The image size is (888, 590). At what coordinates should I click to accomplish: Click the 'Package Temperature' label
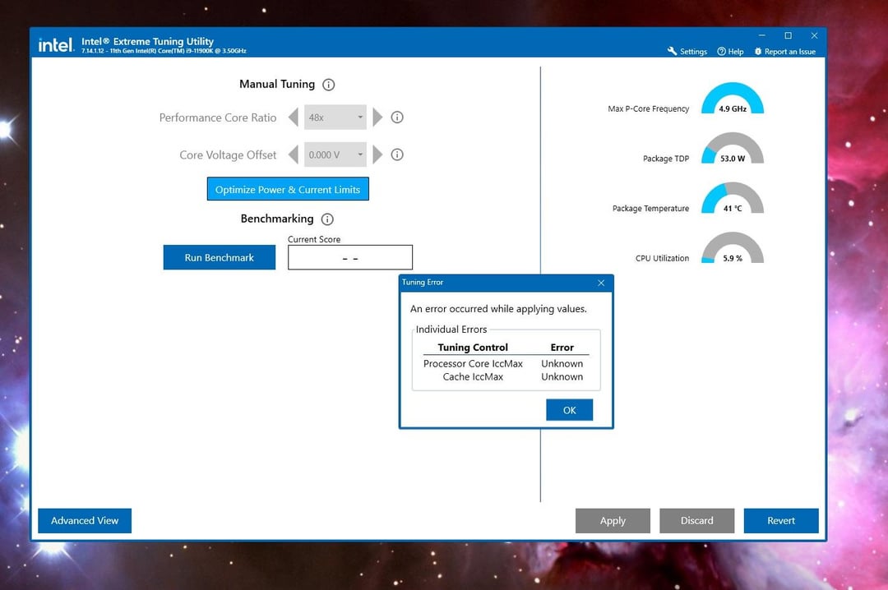(650, 209)
